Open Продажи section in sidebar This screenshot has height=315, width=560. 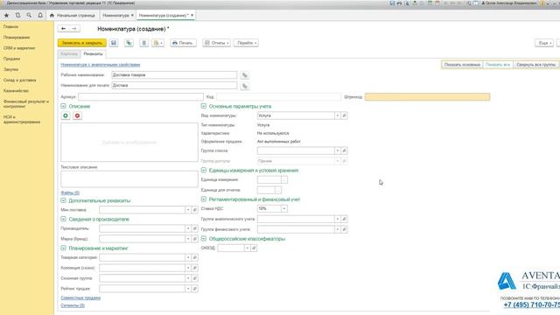click(11, 59)
